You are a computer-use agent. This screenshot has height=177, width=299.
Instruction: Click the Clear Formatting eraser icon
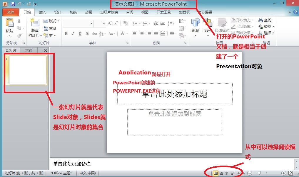125,23
